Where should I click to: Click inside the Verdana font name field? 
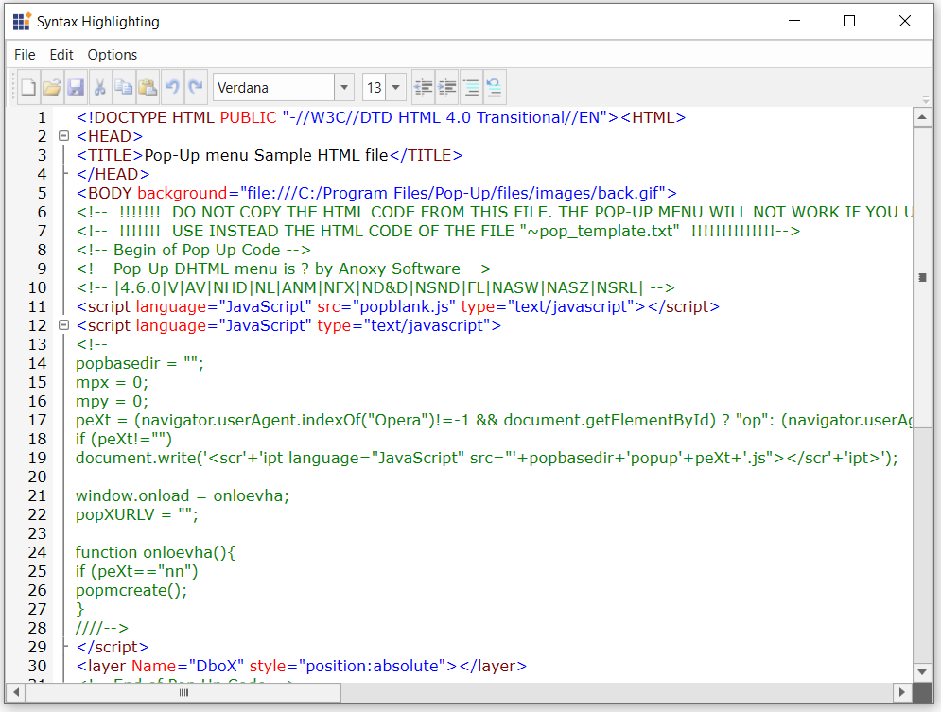(274, 88)
